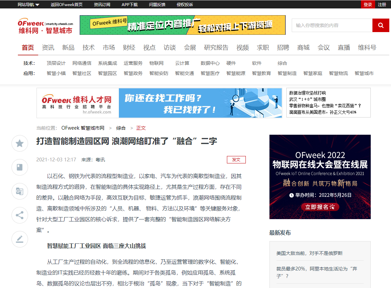Click the star favorite icon beside article
The width and height of the screenshot is (391, 288).
(20, 143)
